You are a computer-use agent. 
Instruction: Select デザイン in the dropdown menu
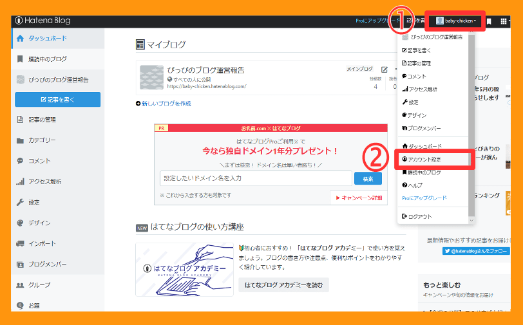click(x=433, y=115)
